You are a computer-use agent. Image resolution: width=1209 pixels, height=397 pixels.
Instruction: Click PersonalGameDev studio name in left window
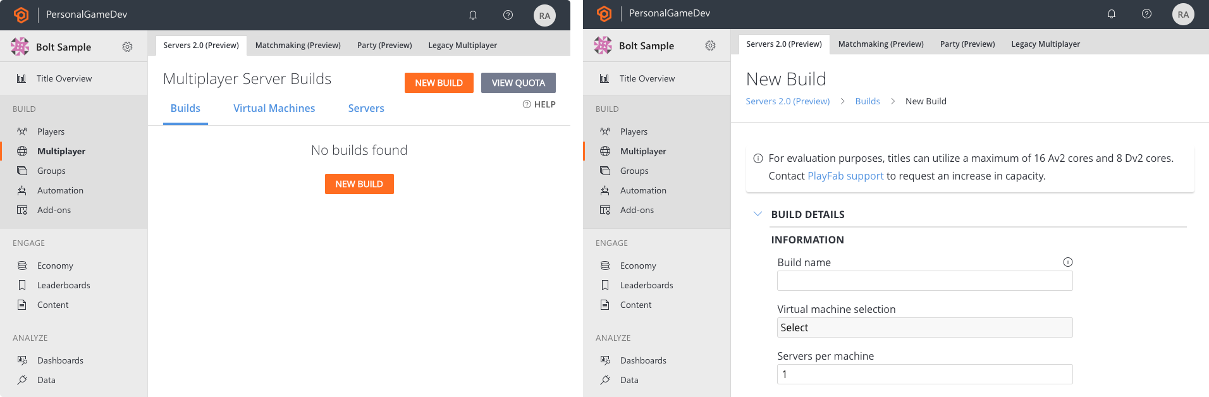click(x=87, y=15)
